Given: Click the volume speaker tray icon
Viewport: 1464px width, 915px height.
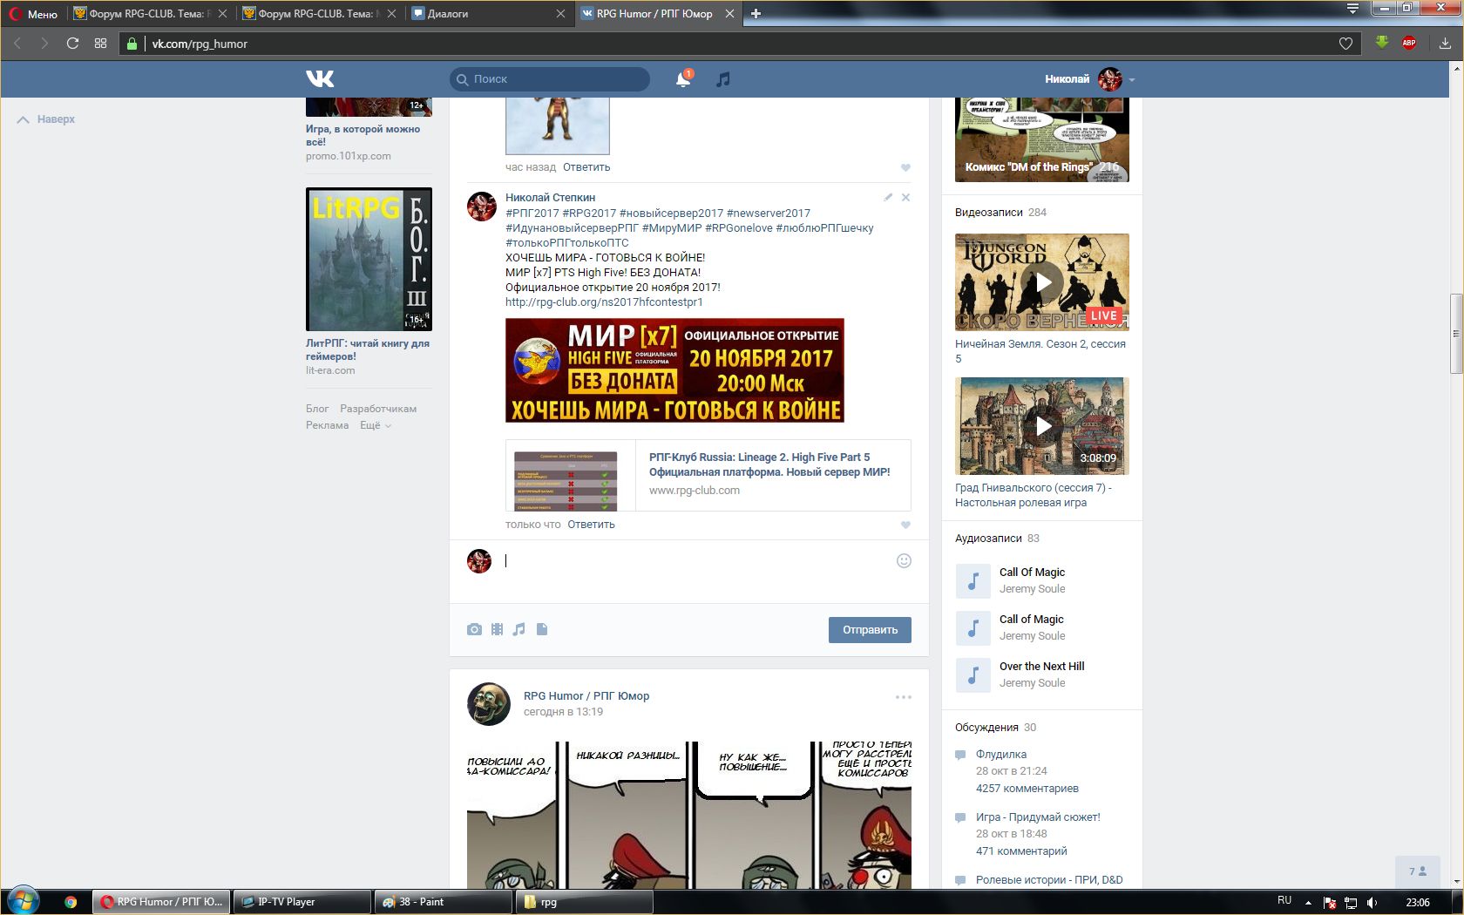Looking at the screenshot, I should click(1372, 902).
